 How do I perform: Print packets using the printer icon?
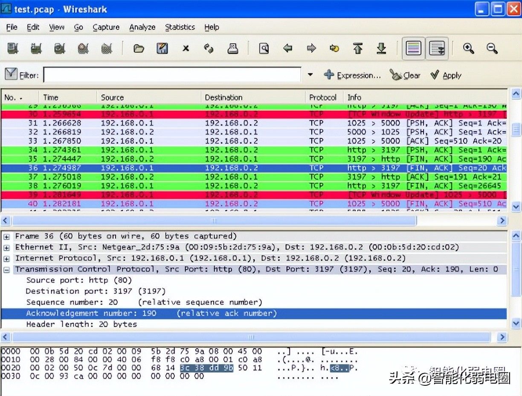tap(232, 49)
